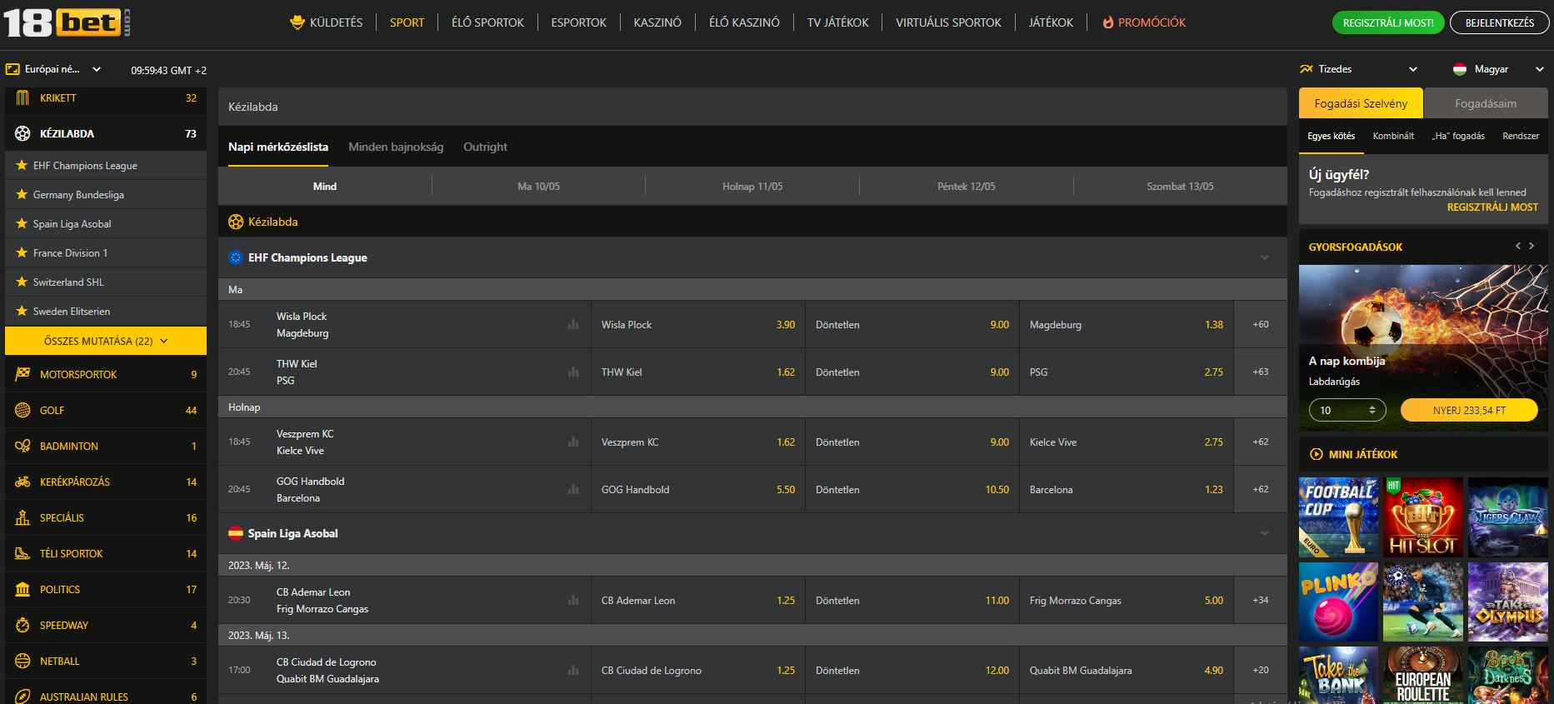Click the Kézilabda ball icon in sidebar
Image resolution: width=1554 pixels, height=704 pixels.
[22, 133]
